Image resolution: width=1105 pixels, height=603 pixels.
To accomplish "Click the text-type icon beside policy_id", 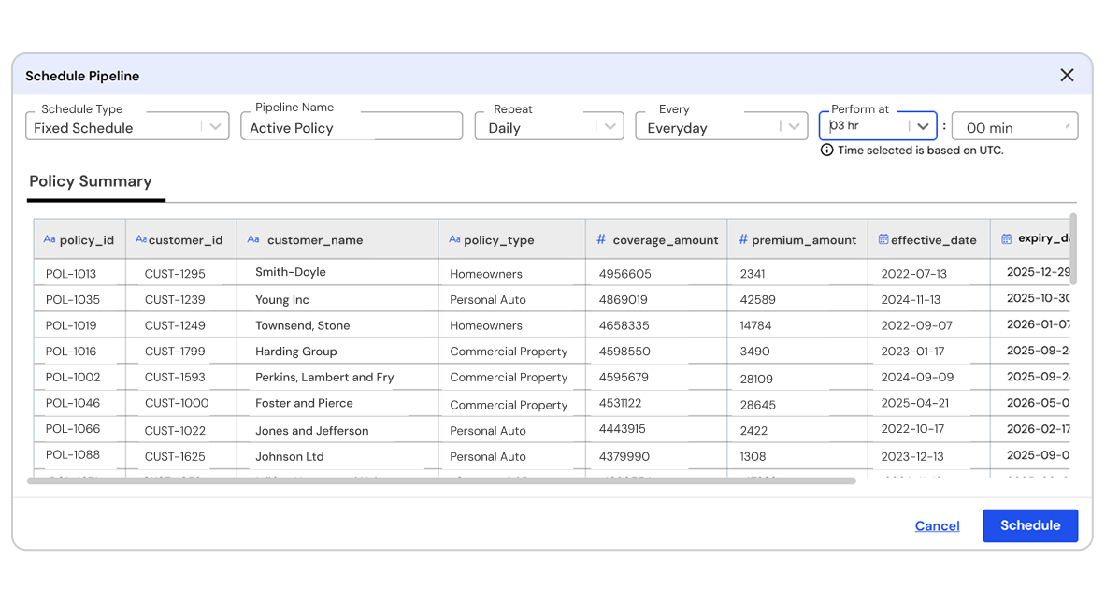I will pos(50,240).
